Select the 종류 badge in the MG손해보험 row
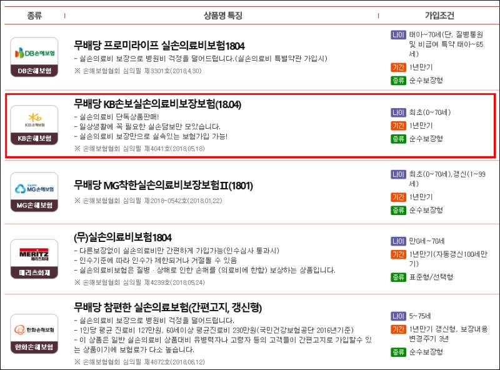Viewport: 500px width, 370px height. [398, 210]
